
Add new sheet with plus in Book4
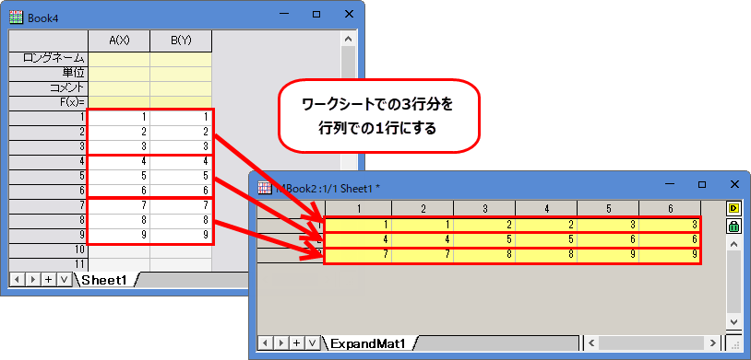48,280
